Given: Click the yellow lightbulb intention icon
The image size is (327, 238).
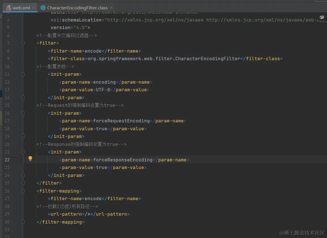Looking at the screenshot, I should point(30,159).
